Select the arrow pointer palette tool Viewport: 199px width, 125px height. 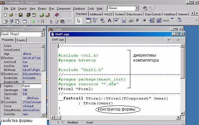(78, 20)
